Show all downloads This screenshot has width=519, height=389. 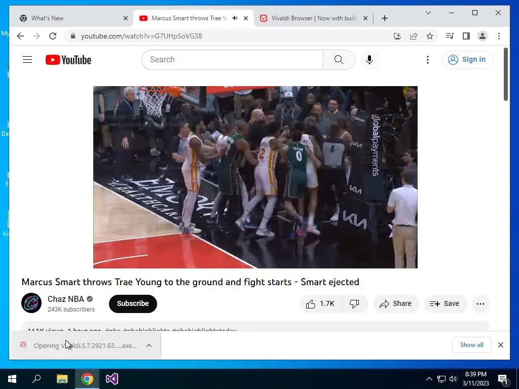tap(471, 345)
